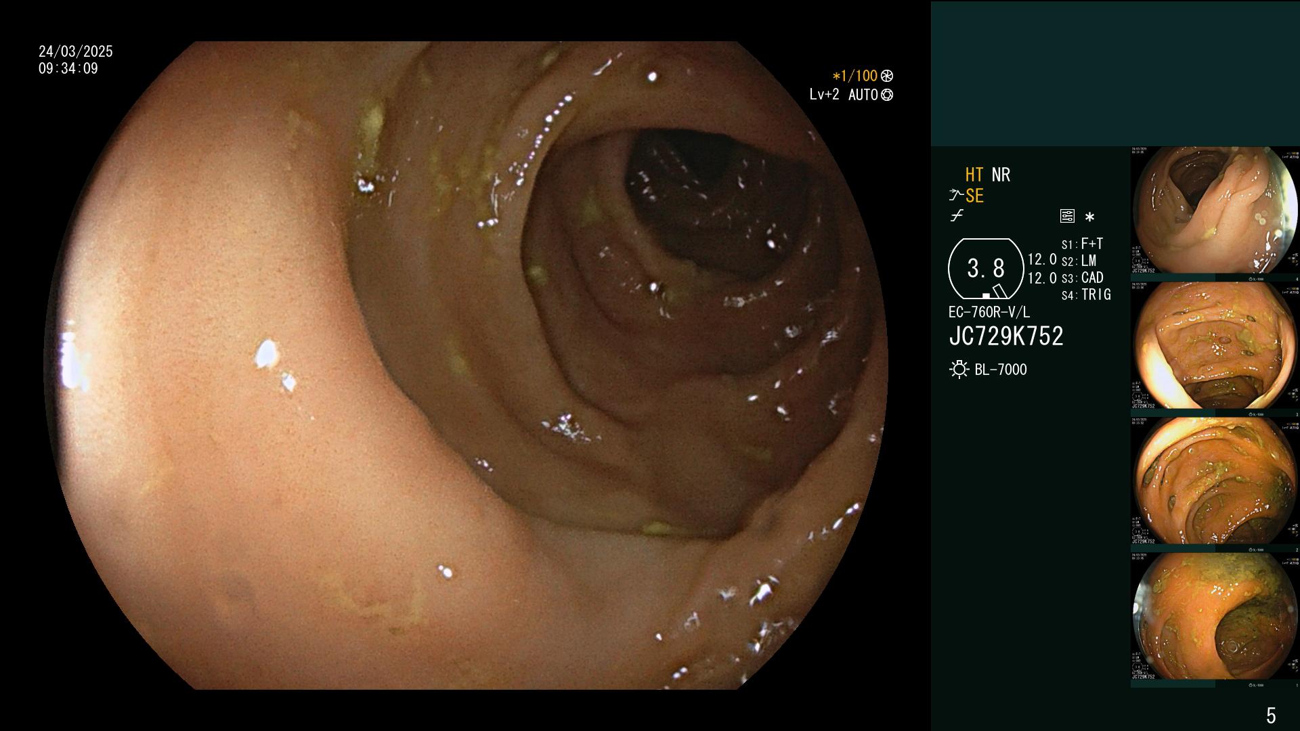
Task: Click the iris icon beside *1/100
Action: pyautogui.click(x=887, y=76)
